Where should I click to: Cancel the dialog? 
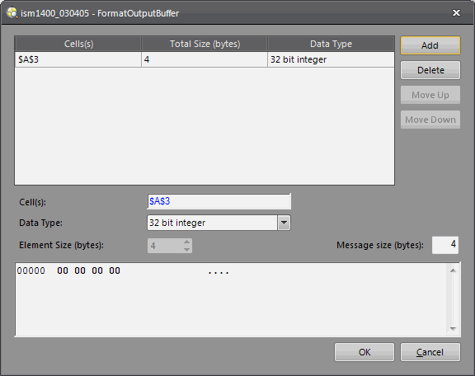[x=430, y=352]
